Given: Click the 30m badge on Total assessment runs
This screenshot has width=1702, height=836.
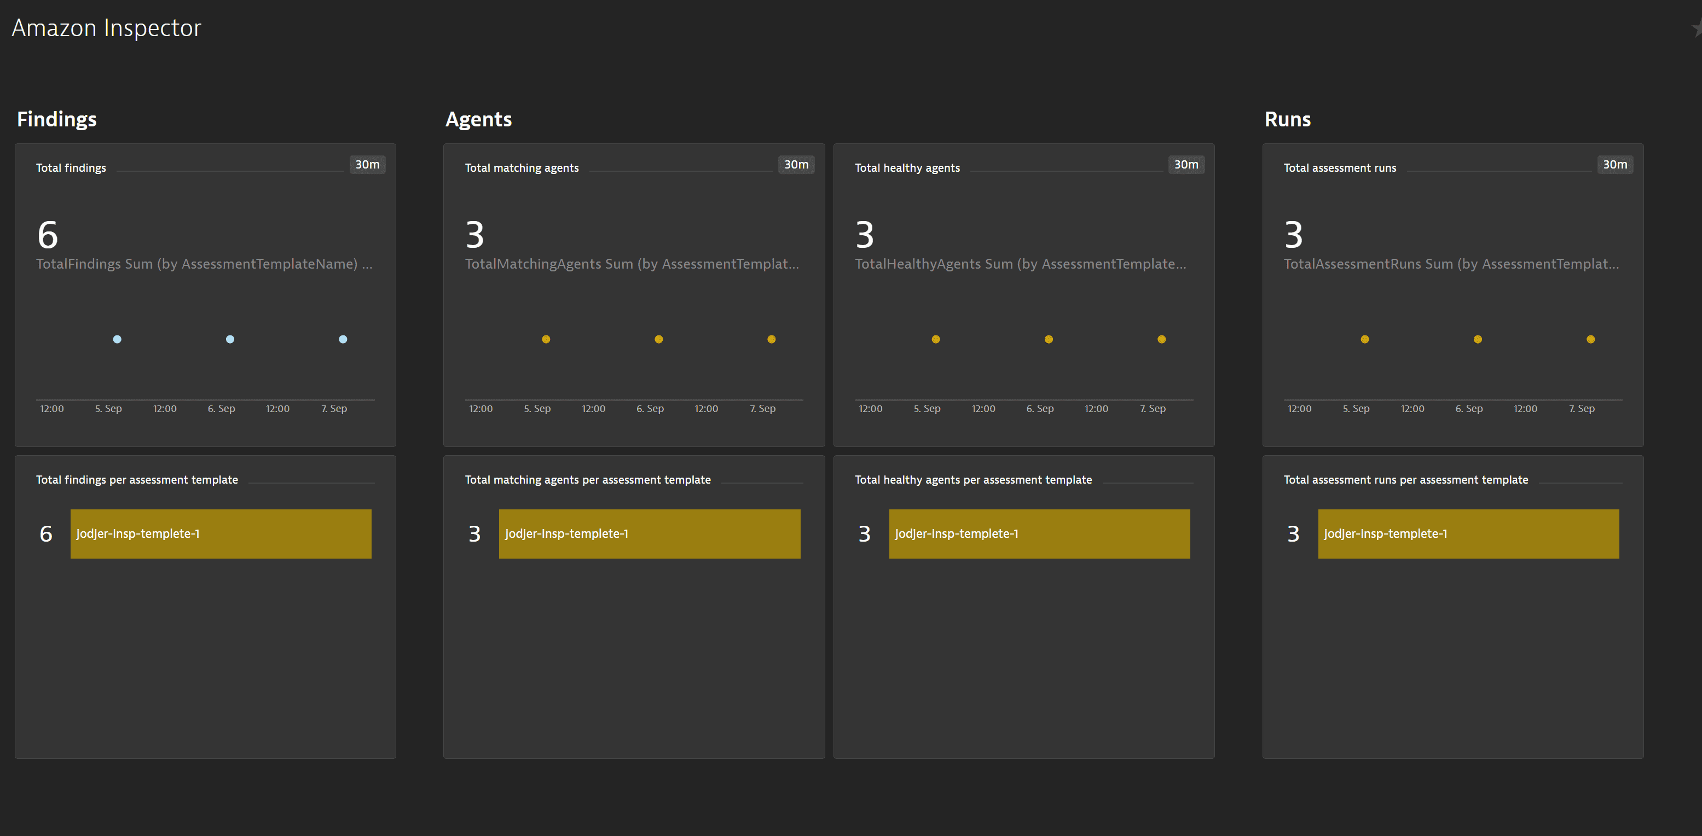Looking at the screenshot, I should [1615, 165].
